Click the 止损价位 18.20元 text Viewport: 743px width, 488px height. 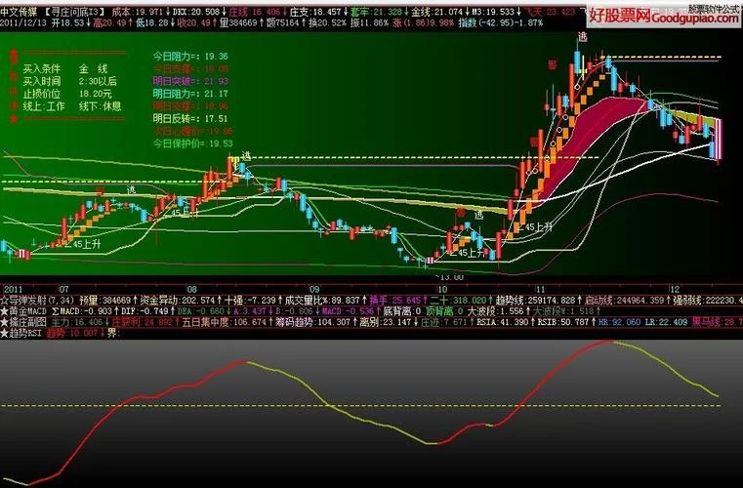tap(68, 94)
